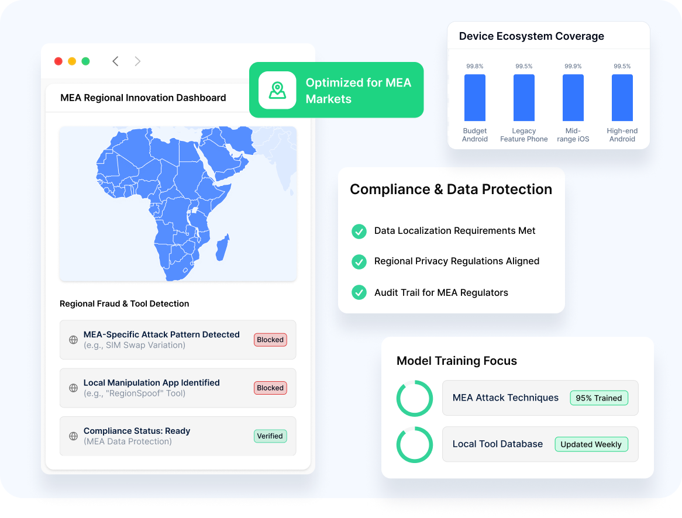This screenshot has width=682, height=518.
Task: Toggle the Data Localization Requirements Met checkmark
Action: [x=359, y=231]
